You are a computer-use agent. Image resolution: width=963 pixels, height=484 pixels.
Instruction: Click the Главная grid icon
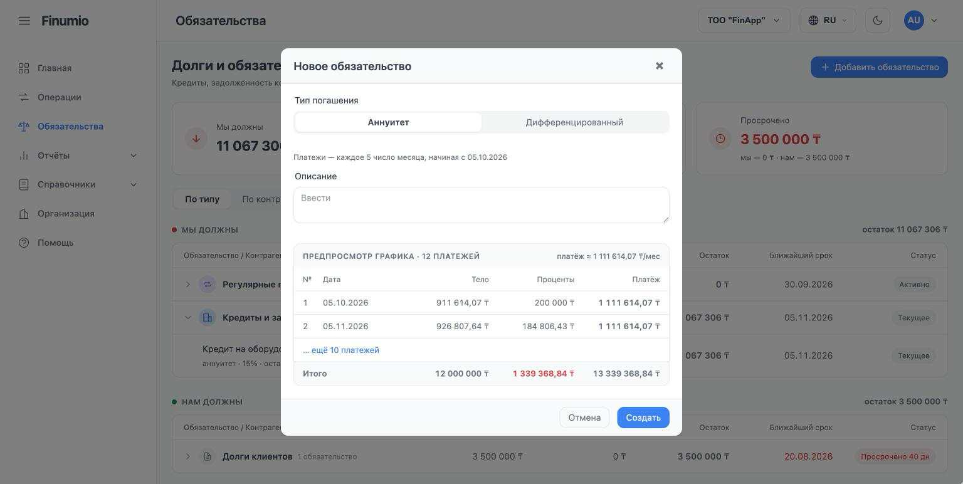(24, 68)
